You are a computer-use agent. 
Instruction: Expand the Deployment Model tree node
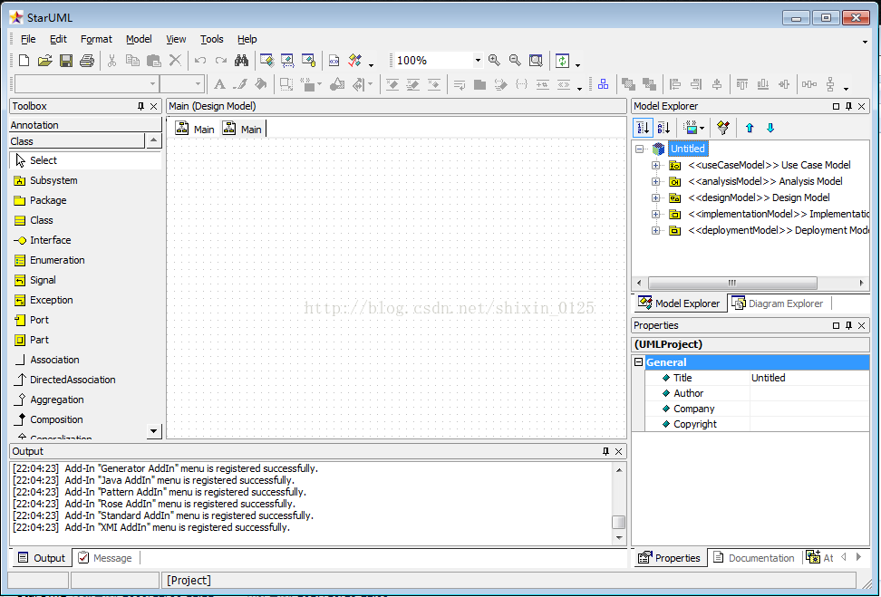tap(655, 230)
